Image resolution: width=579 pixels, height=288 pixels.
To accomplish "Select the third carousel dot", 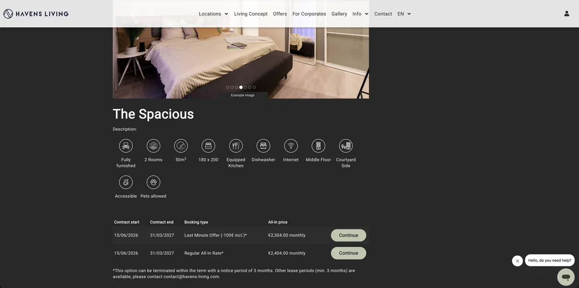I will pos(237,87).
